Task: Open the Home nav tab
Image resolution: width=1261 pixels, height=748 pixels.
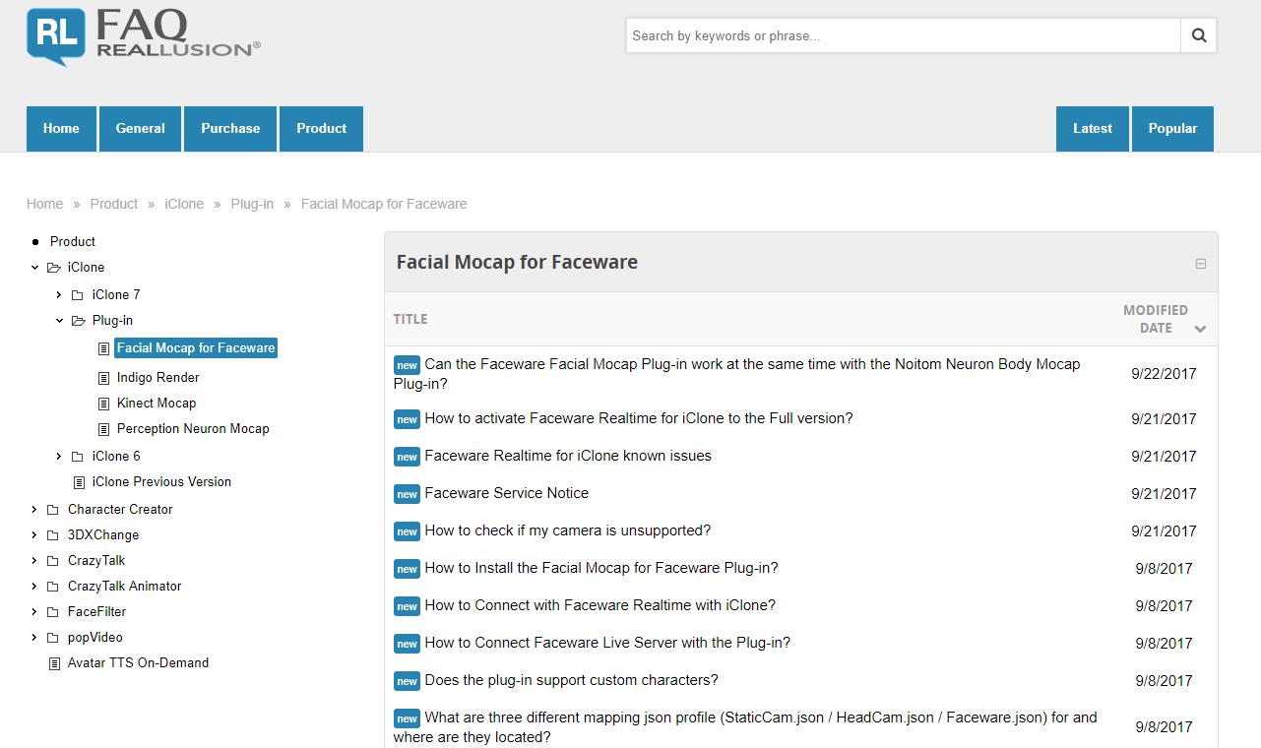Action: click(x=61, y=129)
